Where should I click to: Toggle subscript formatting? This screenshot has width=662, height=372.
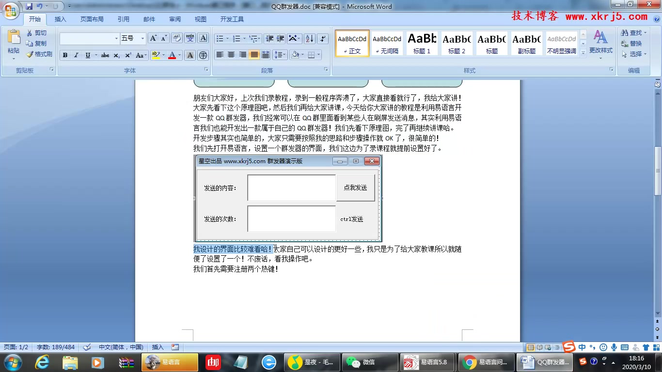(117, 55)
